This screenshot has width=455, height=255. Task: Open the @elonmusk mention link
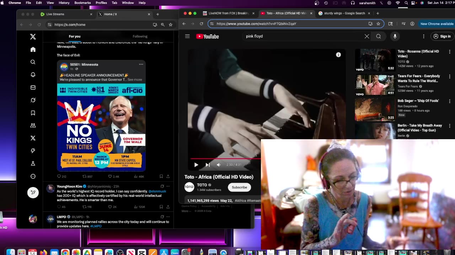pyautogui.click(x=157, y=191)
